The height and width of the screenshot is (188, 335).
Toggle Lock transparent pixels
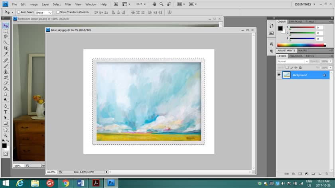pos(287,68)
